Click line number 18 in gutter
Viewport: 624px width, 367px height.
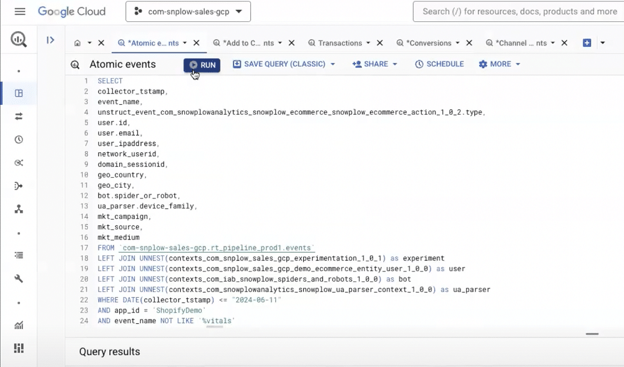(x=84, y=258)
